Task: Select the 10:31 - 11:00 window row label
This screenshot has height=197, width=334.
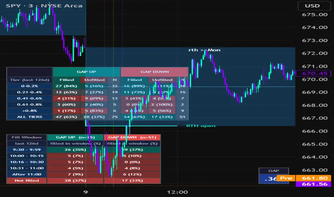Action: (x=27, y=168)
